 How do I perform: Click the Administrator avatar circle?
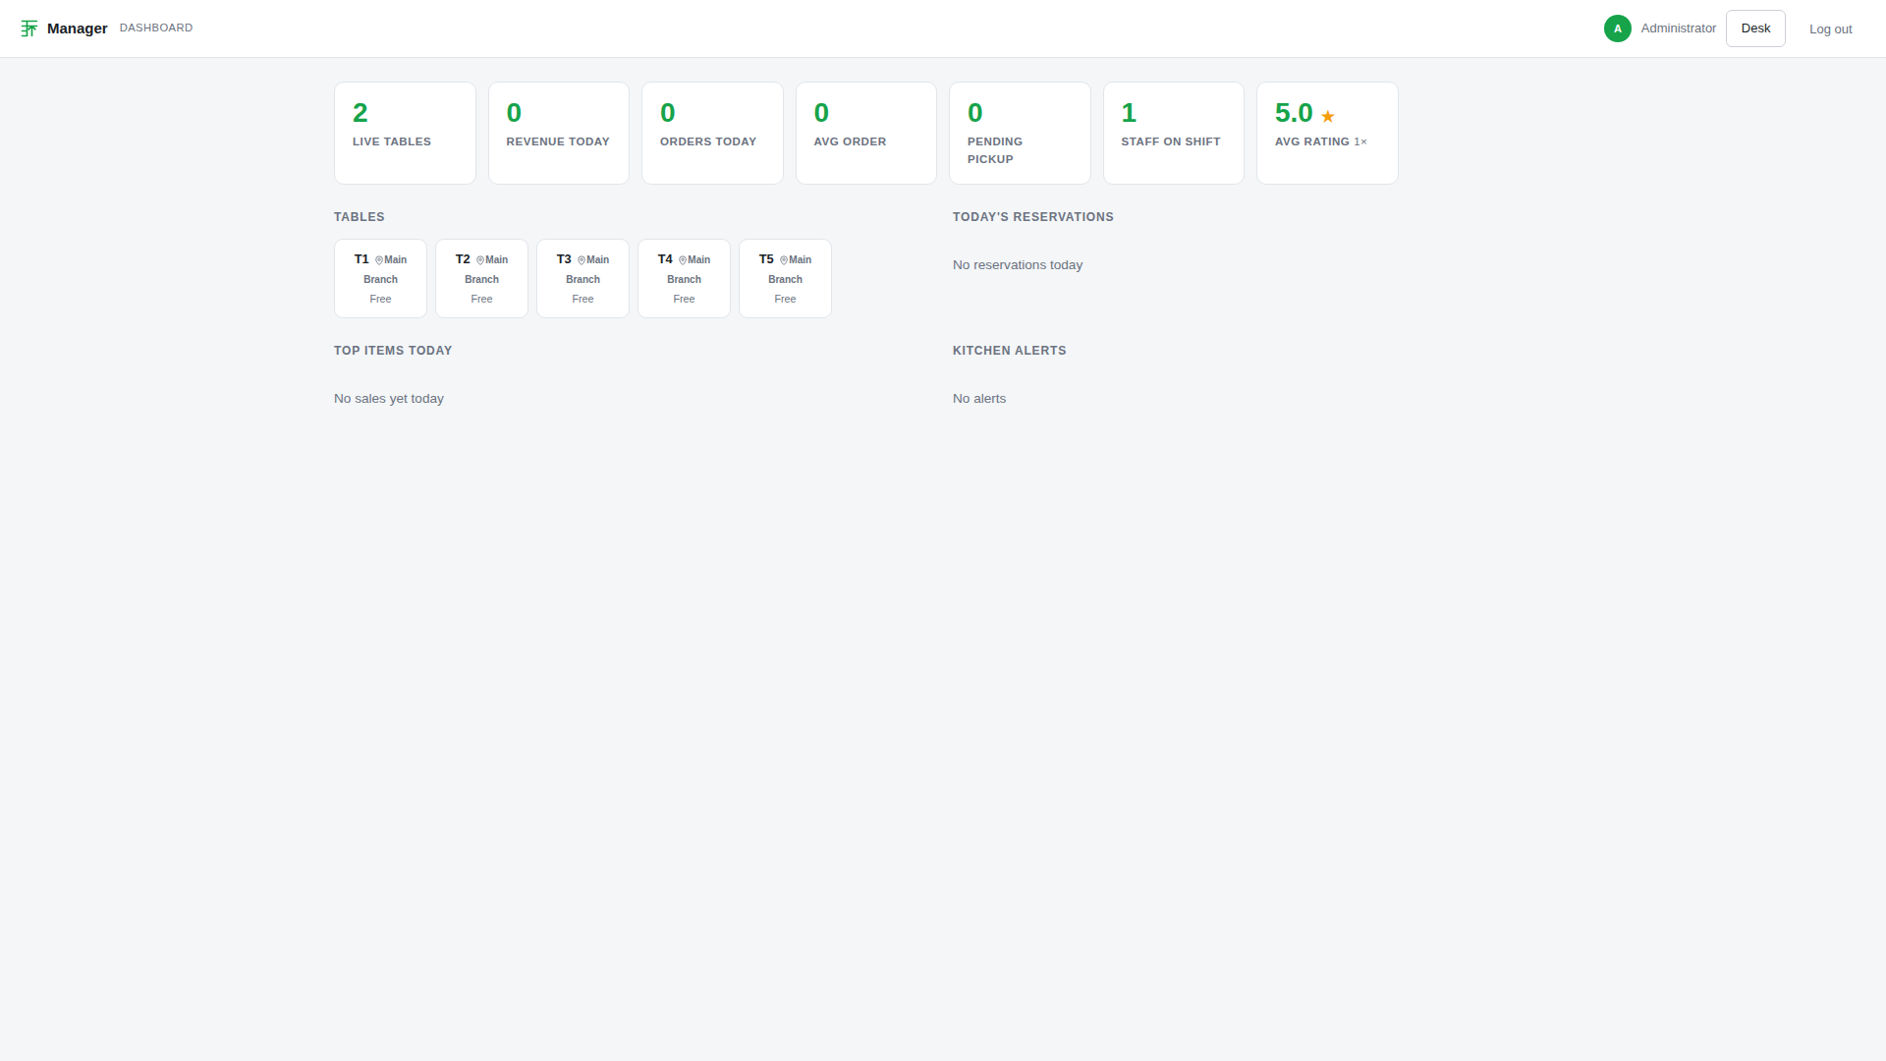coord(1617,28)
